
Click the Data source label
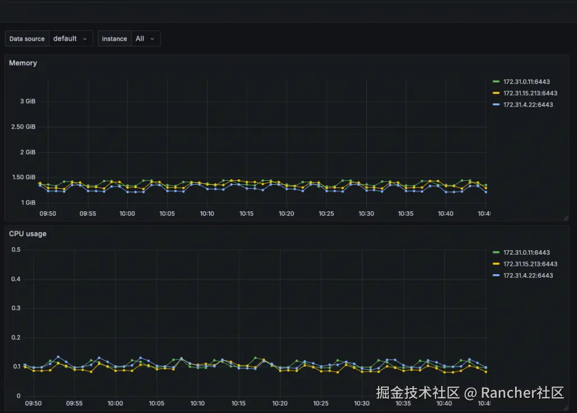pyautogui.click(x=27, y=39)
